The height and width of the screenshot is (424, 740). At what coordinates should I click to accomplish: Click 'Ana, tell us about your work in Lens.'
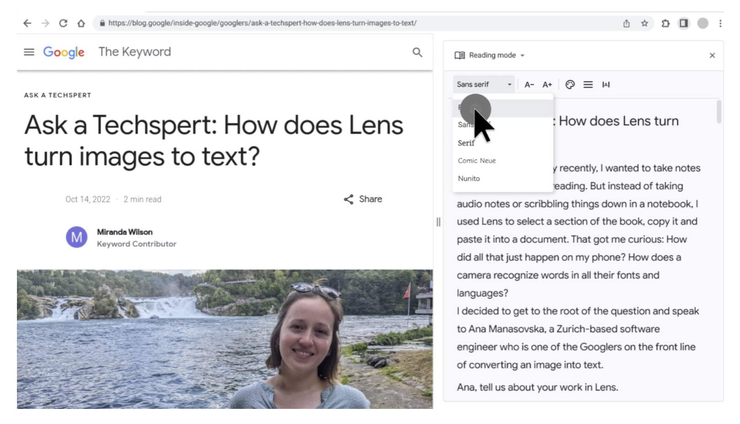537,387
